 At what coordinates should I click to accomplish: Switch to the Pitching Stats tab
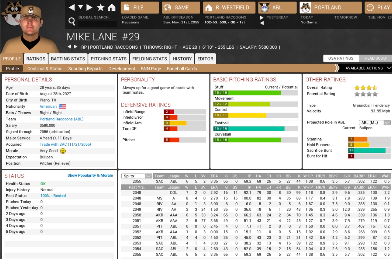point(108,59)
